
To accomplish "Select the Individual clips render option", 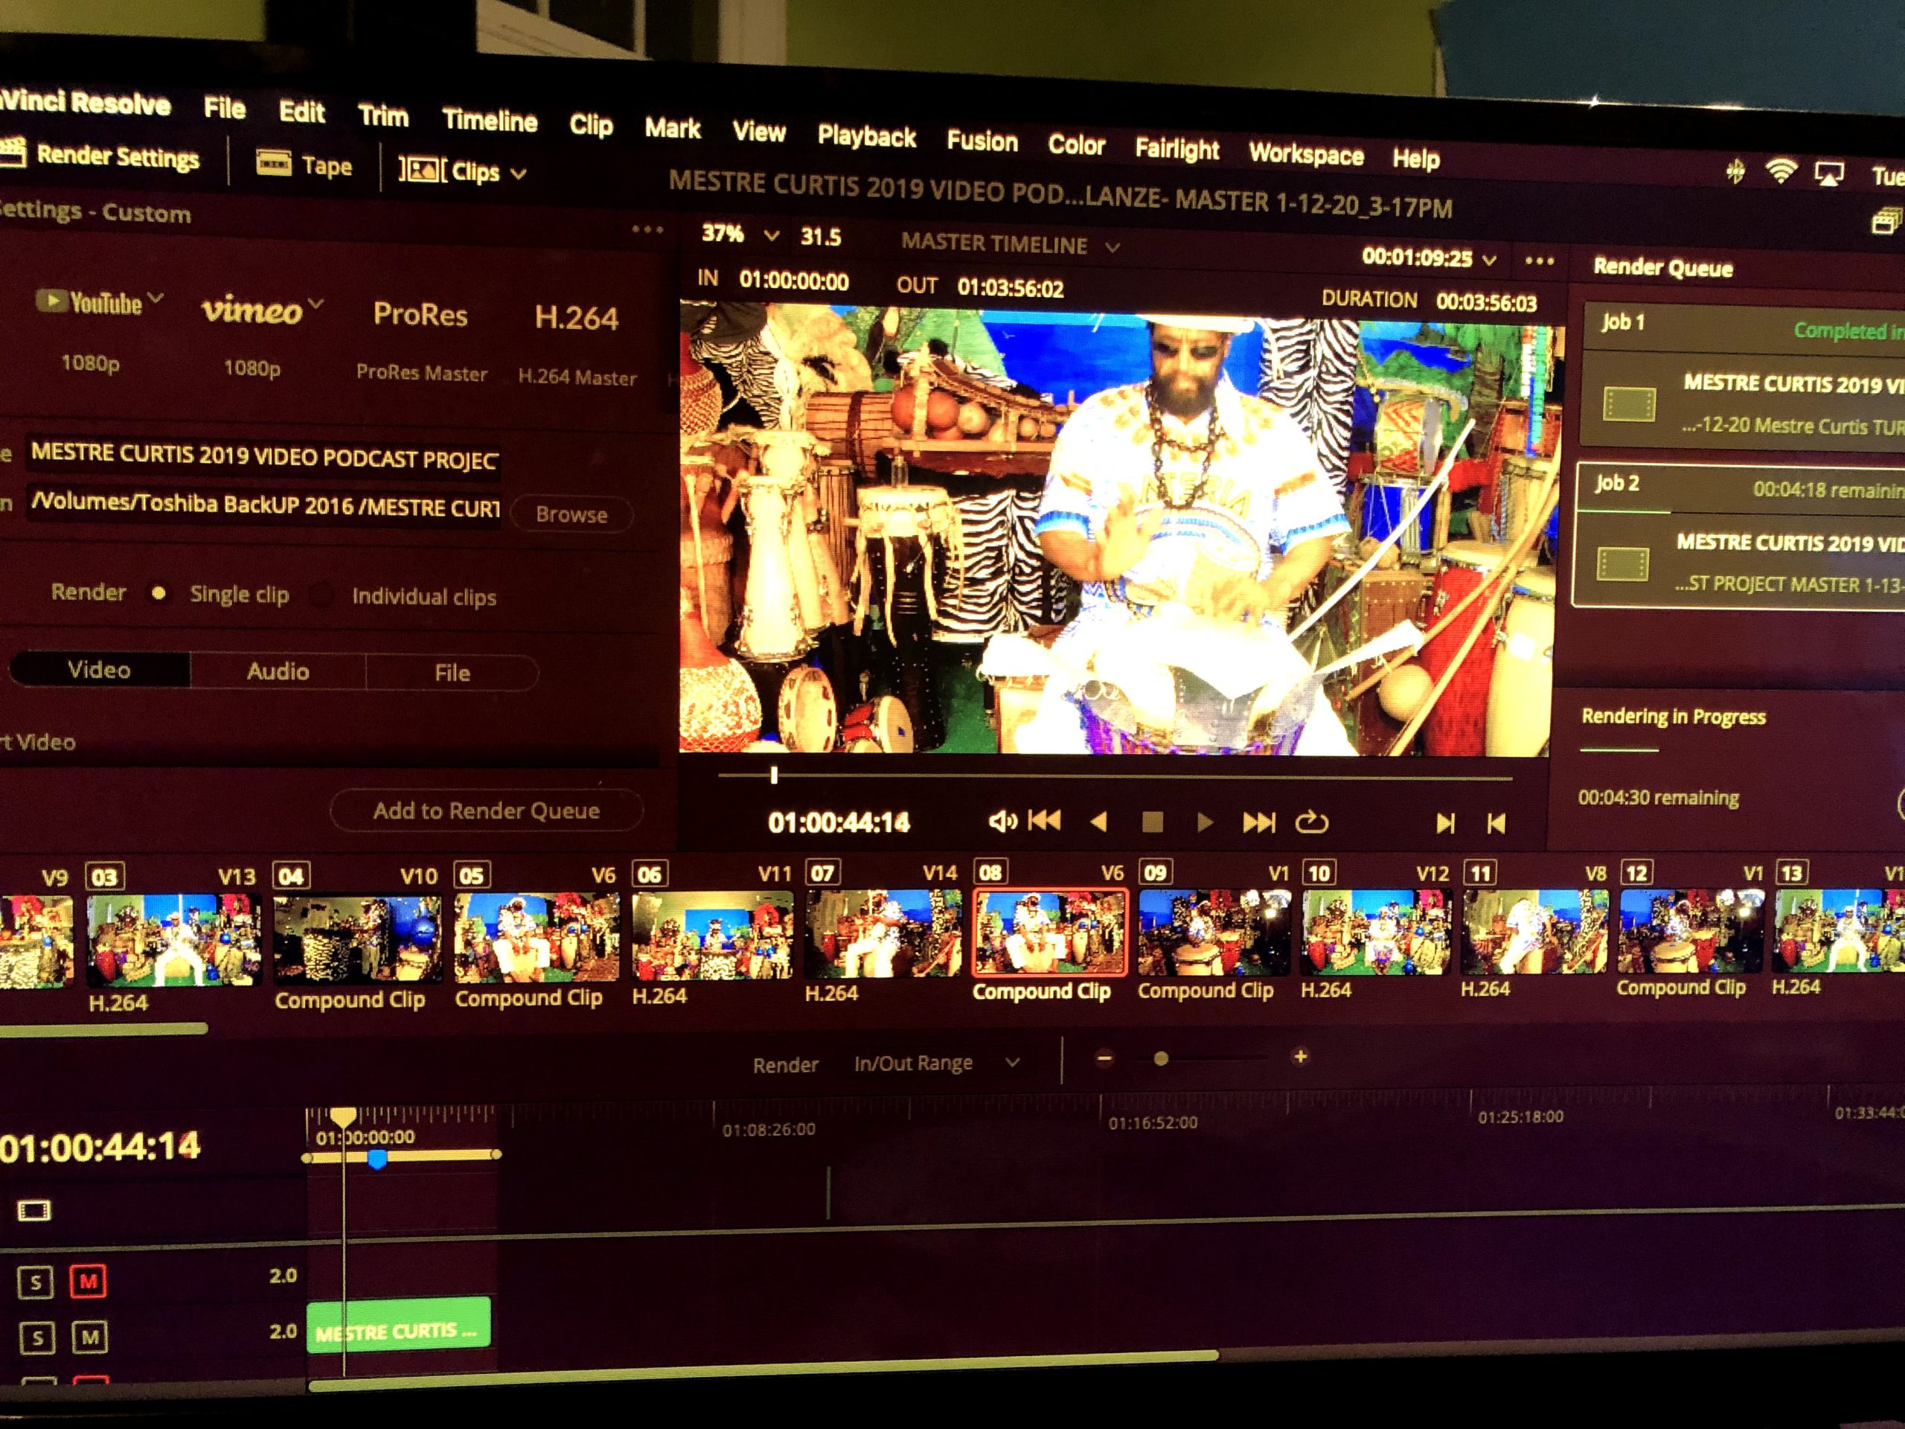I will click(322, 595).
